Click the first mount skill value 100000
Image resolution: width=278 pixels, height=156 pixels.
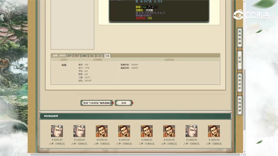(x=134, y=65)
